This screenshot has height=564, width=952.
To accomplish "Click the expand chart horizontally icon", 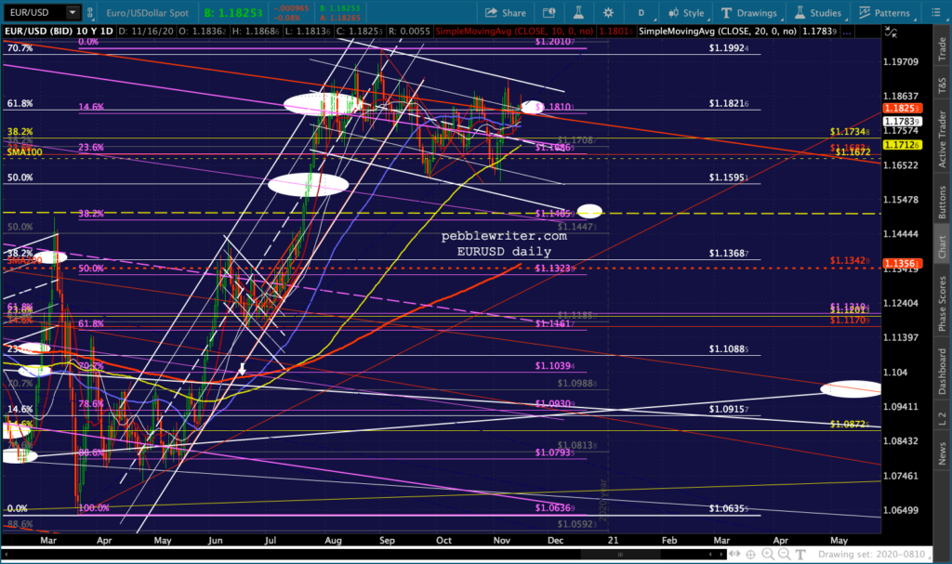I will click(x=735, y=555).
